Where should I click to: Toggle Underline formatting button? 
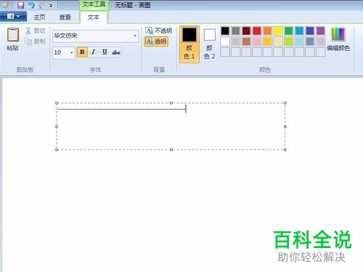tap(105, 52)
